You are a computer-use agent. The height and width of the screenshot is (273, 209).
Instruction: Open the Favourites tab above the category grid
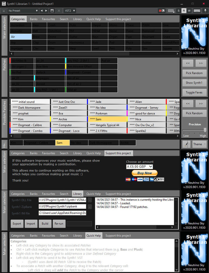(48, 19)
